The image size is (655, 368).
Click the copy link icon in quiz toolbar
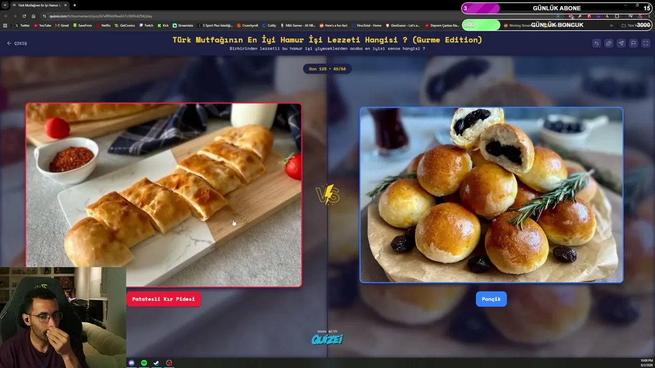point(608,43)
